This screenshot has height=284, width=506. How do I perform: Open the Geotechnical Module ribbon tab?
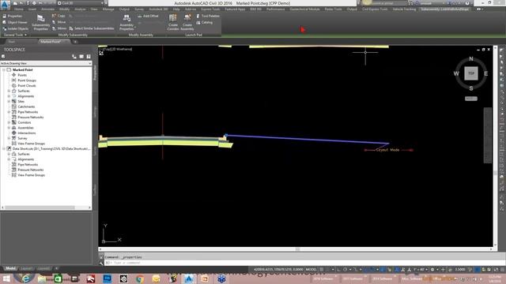(304, 9)
